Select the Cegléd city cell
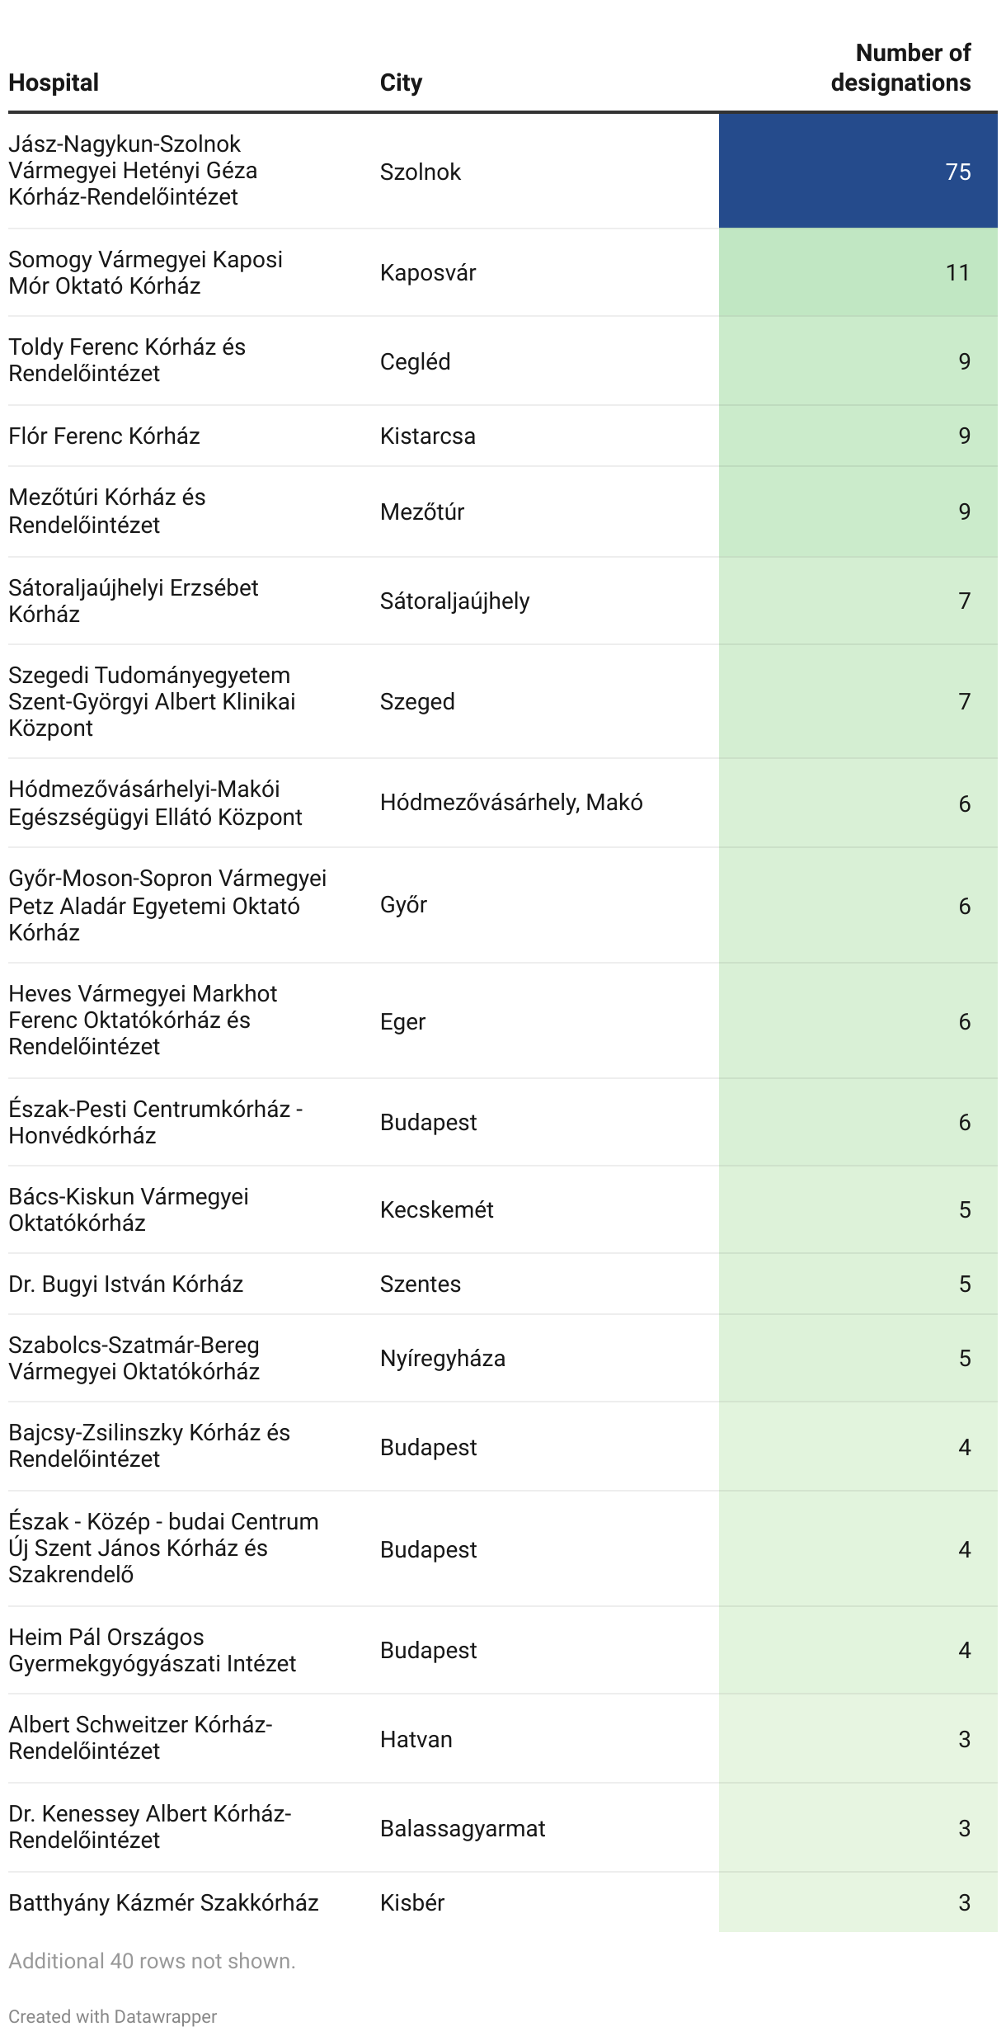1006x2036 pixels. click(x=415, y=361)
